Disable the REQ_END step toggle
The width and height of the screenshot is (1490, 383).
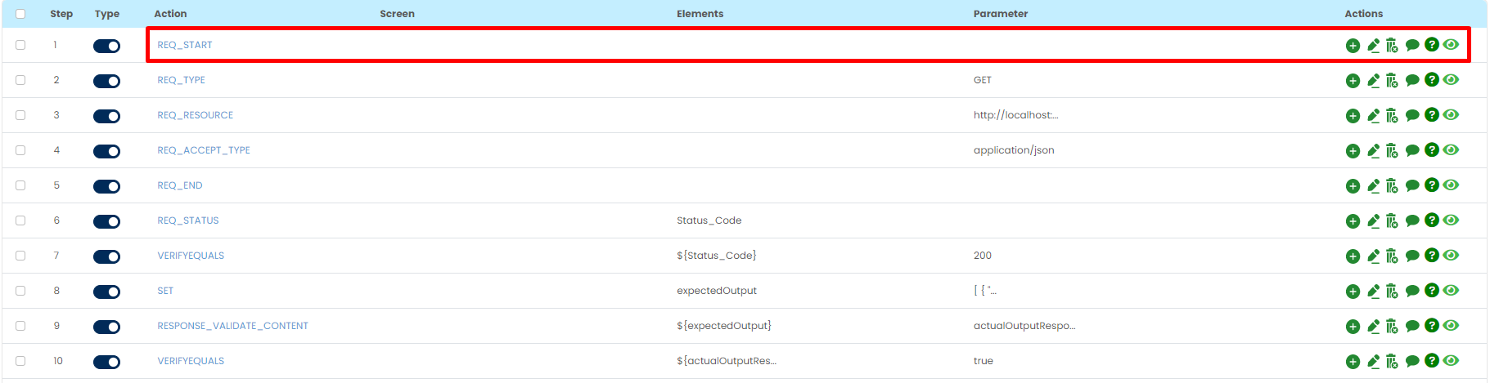pyautogui.click(x=106, y=186)
